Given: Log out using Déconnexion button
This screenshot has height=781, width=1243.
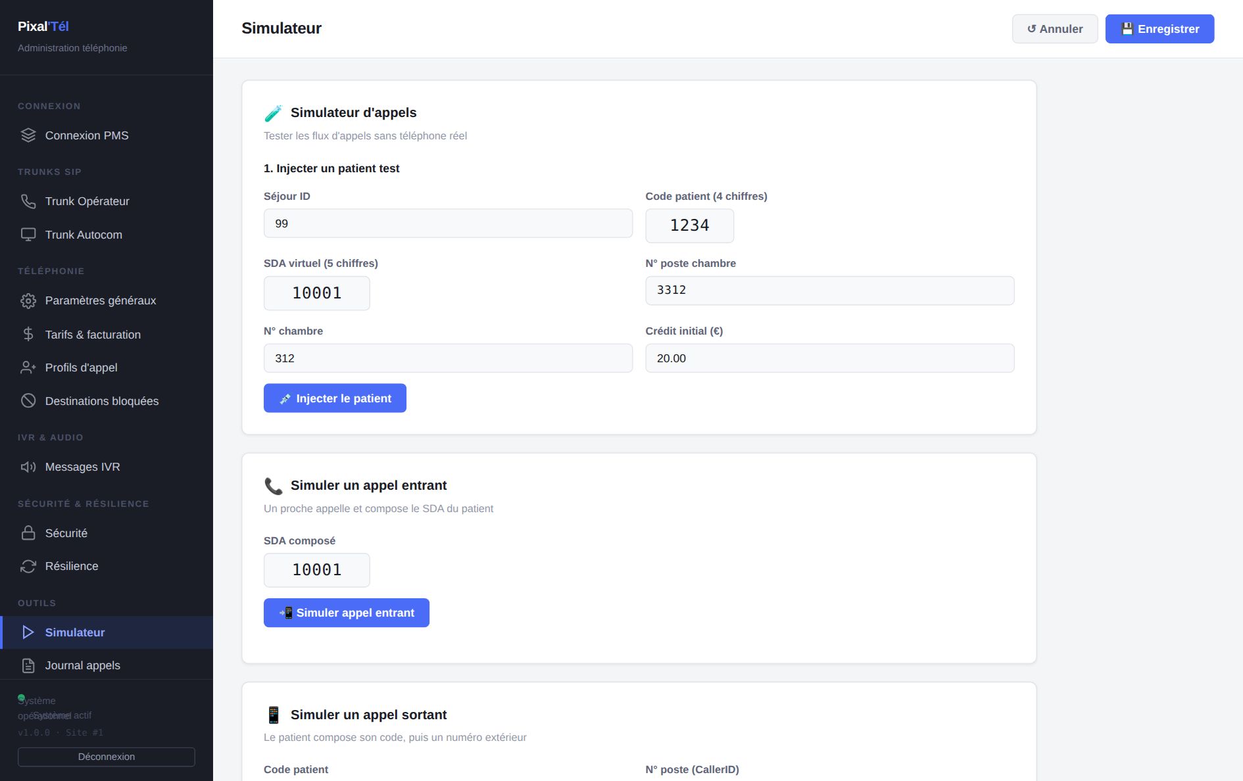Looking at the screenshot, I should pyautogui.click(x=107, y=757).
